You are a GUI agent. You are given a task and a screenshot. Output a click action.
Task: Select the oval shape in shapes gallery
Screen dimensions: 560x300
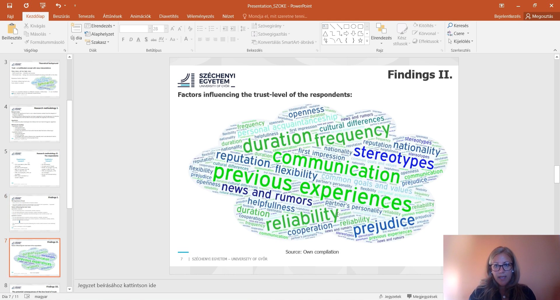click(x=353, y=27)
